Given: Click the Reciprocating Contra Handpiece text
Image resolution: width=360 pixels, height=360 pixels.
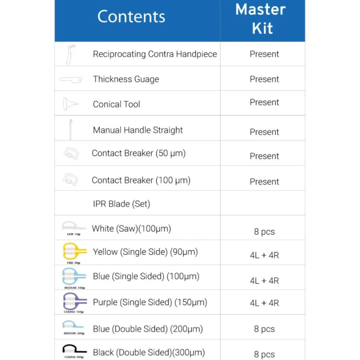Looking at the screenshot, I should coord(155,54).
